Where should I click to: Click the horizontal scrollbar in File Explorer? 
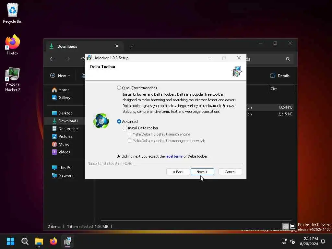pos(196,220)
